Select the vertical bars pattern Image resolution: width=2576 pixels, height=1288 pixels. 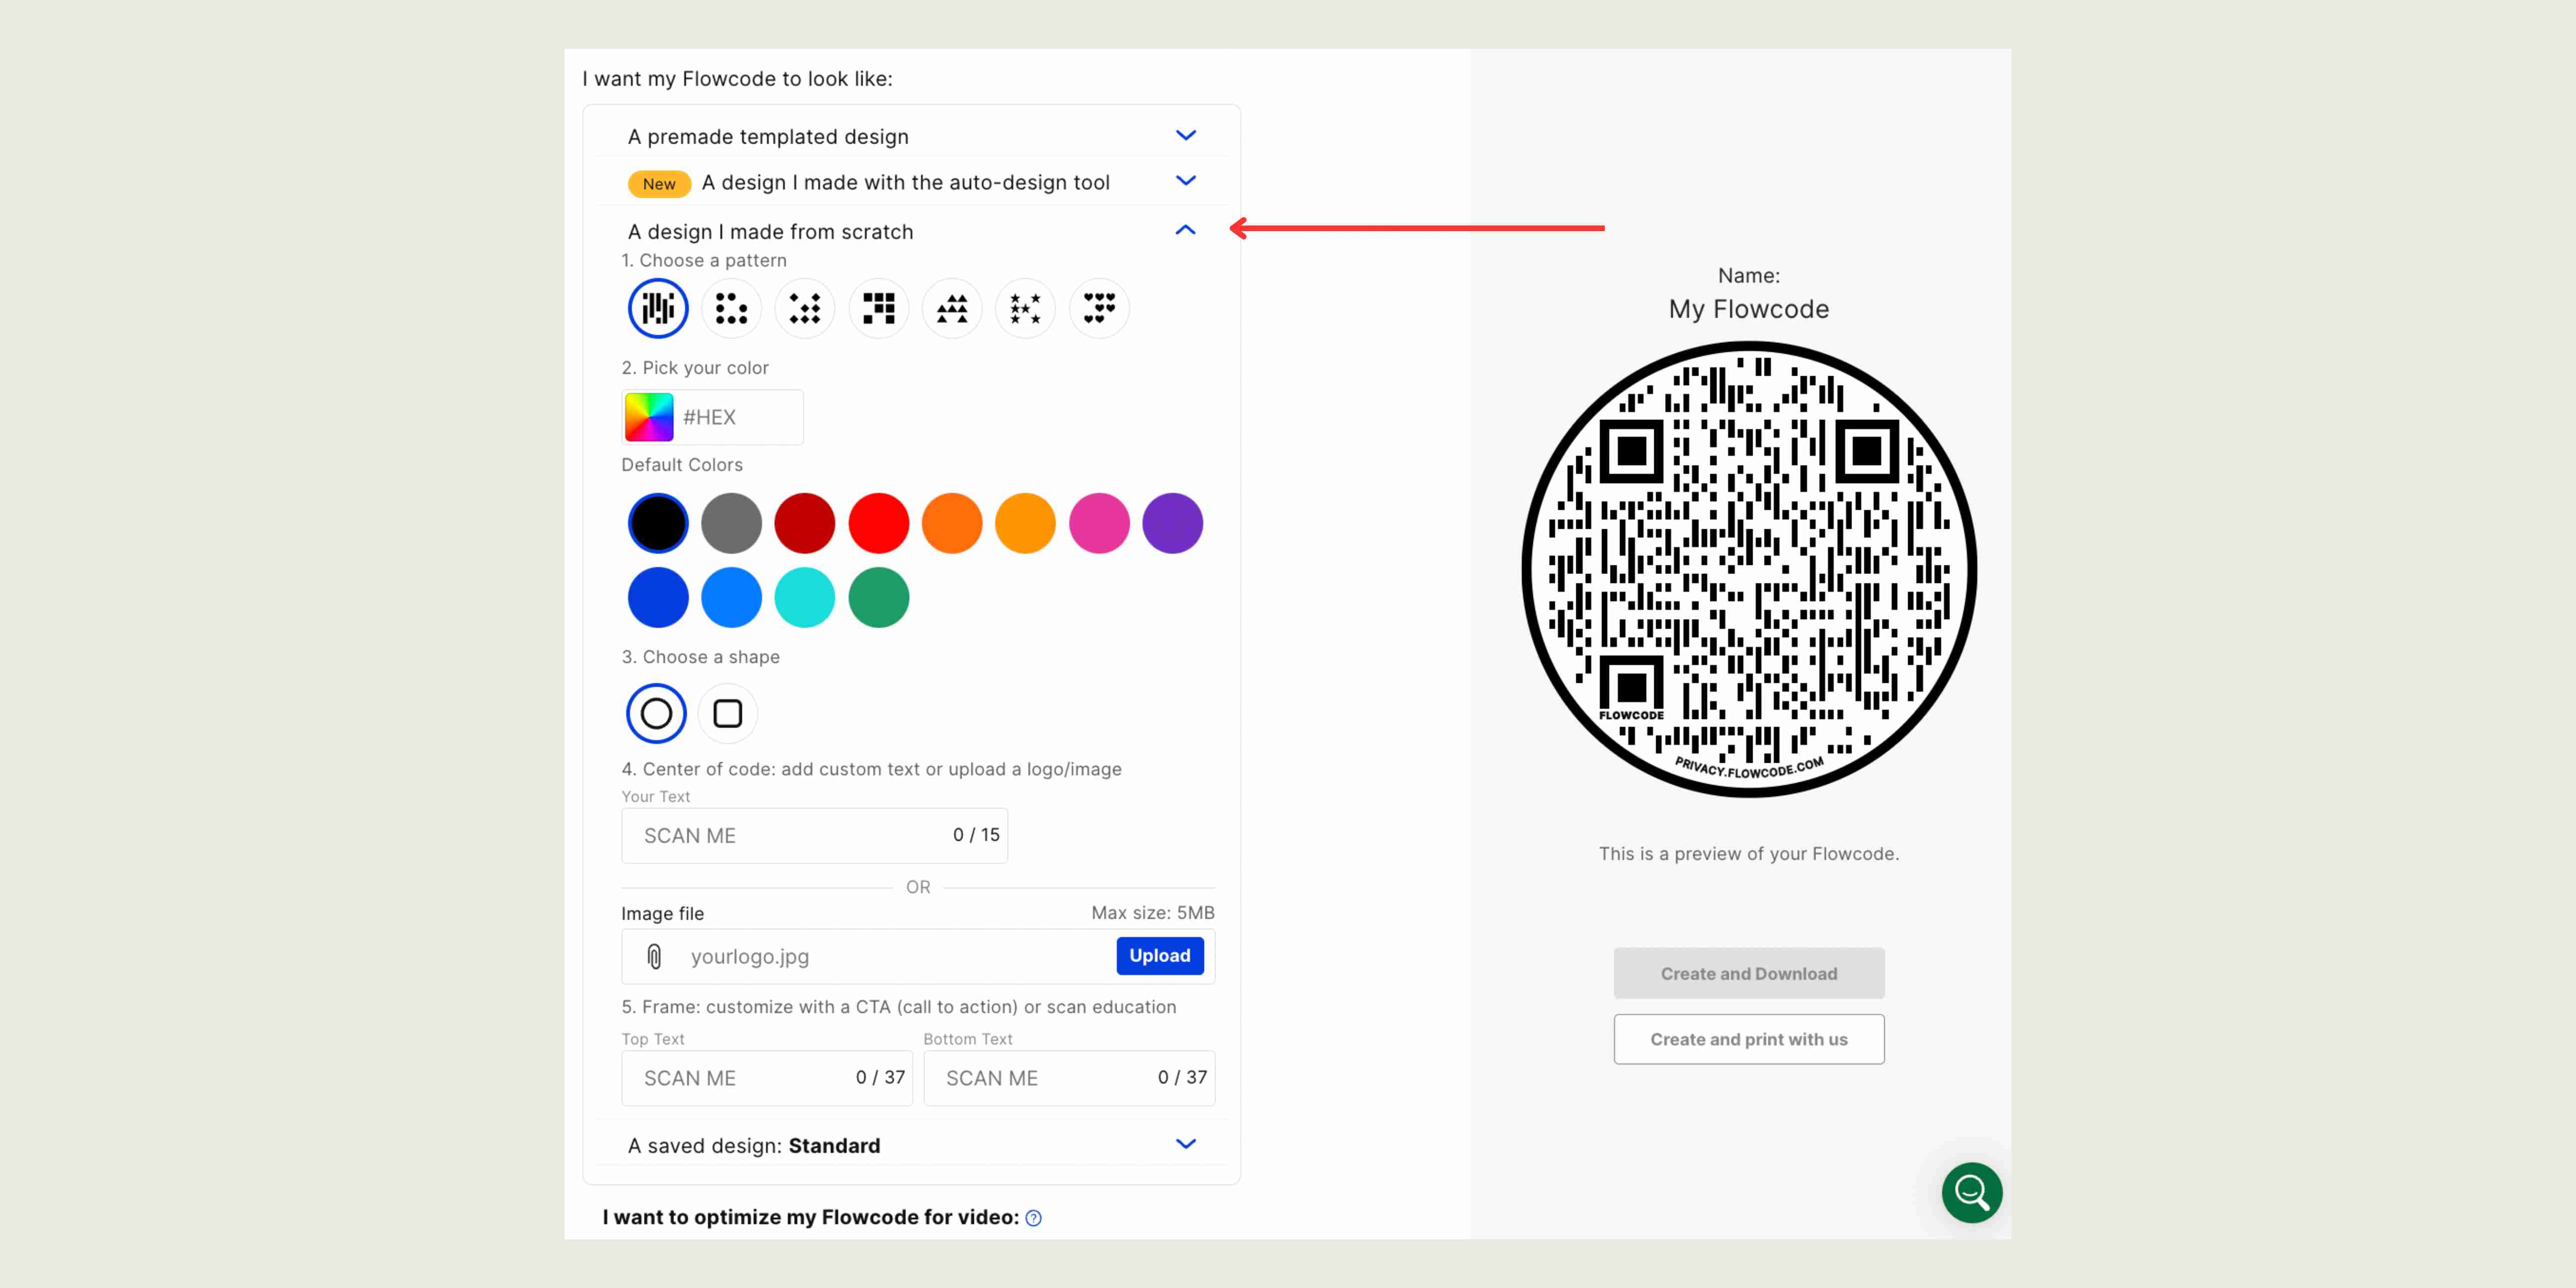(x=658, y=308)
